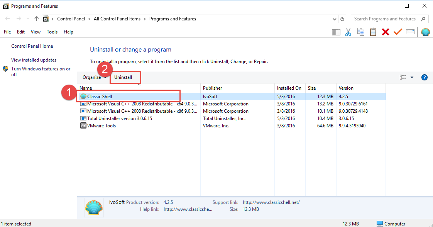The width and height of the screenshot is (433, 227).
Task: Open the View menu
Action: (x=36, y=32)
